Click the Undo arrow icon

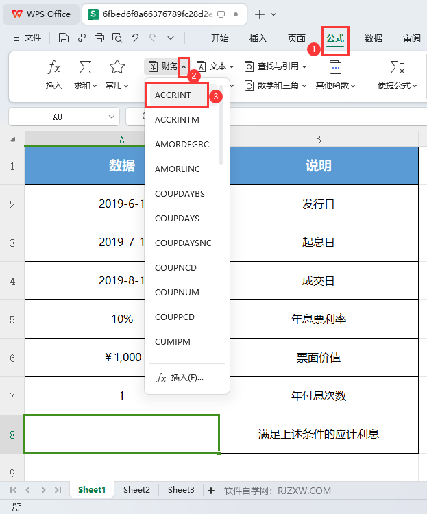pos(135,38)
